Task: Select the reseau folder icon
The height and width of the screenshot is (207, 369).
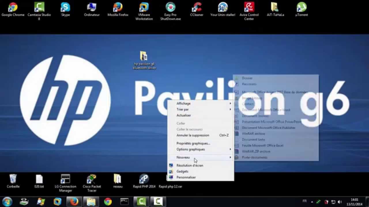Action: 118,181
